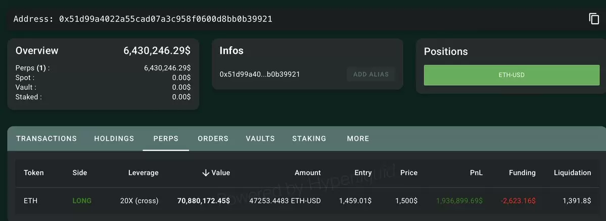Expand the MORE tab menu
The image size is (606, 221).
click(x=358, y=138)
